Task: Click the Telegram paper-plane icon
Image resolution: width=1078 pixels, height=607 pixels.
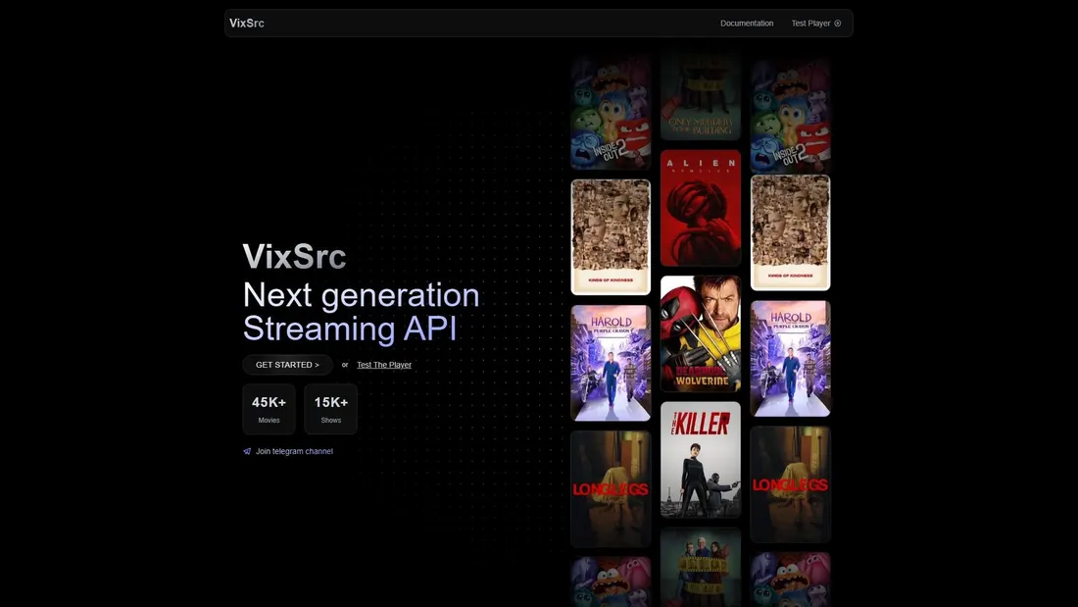Action: (x=247, y=451)
